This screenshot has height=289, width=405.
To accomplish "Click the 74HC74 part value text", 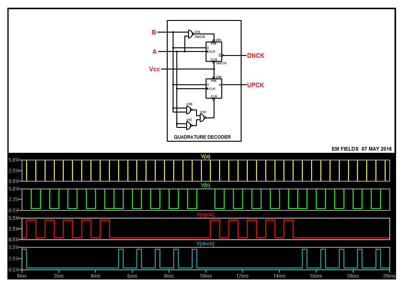I will tap(221, 63).
